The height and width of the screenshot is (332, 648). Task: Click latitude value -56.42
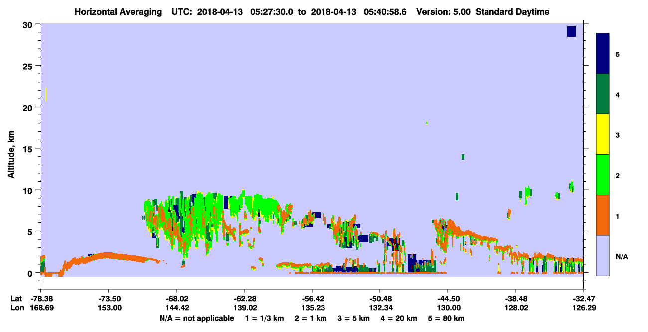pos(312,299)
